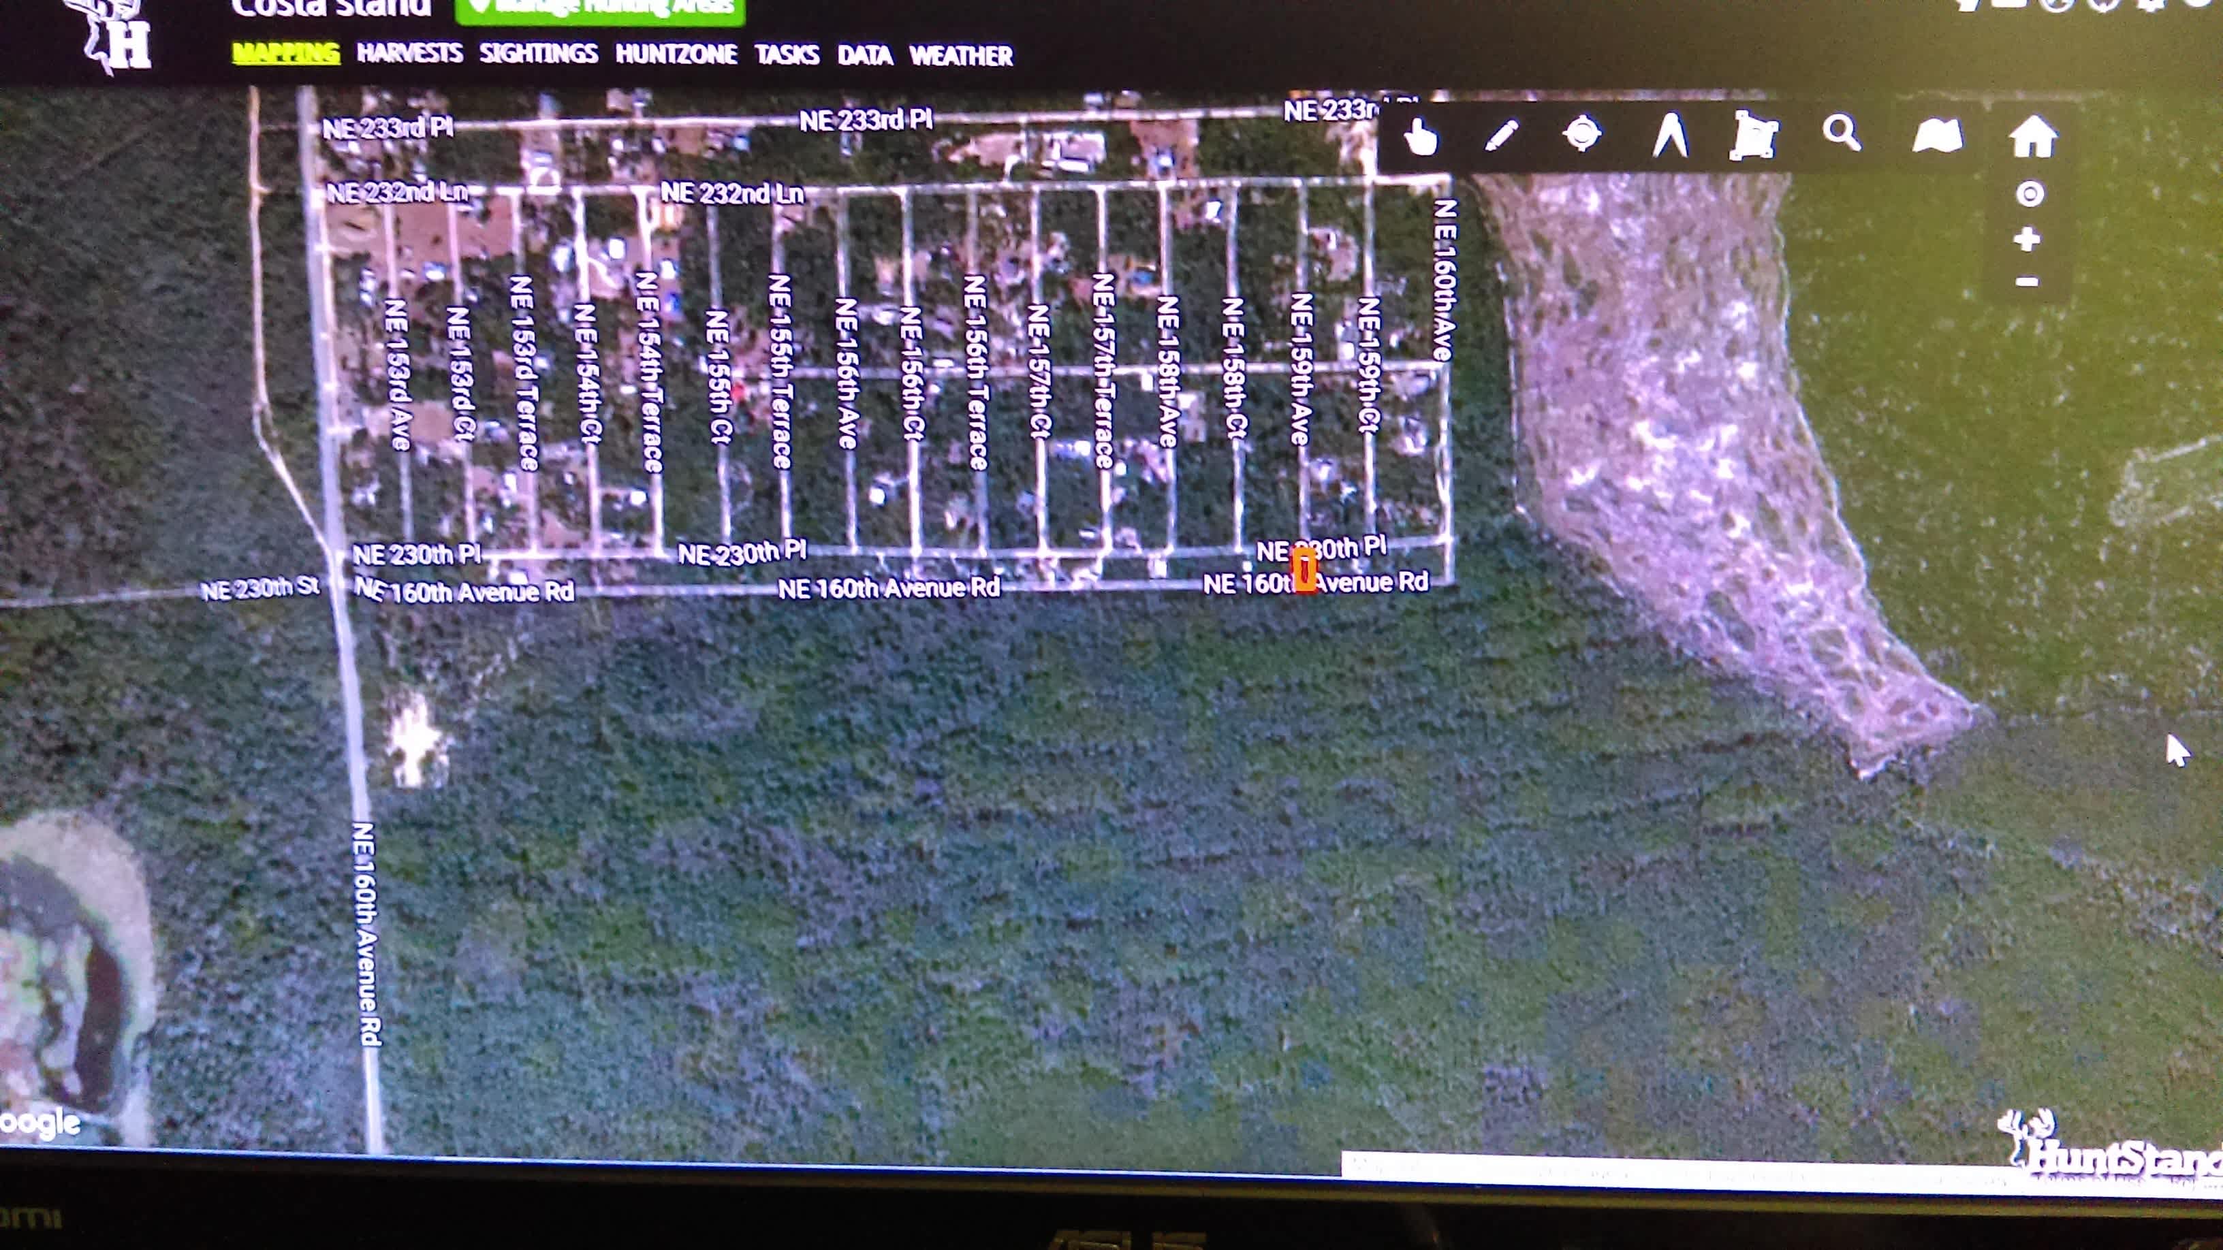This screenshot has height=1250, width=2223.
Task: Click the orange marker on the map
Action: tap(1305, 571)
